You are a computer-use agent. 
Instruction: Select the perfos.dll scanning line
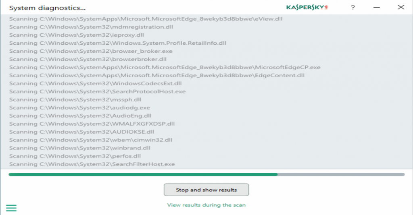click(x=75, y=156)
